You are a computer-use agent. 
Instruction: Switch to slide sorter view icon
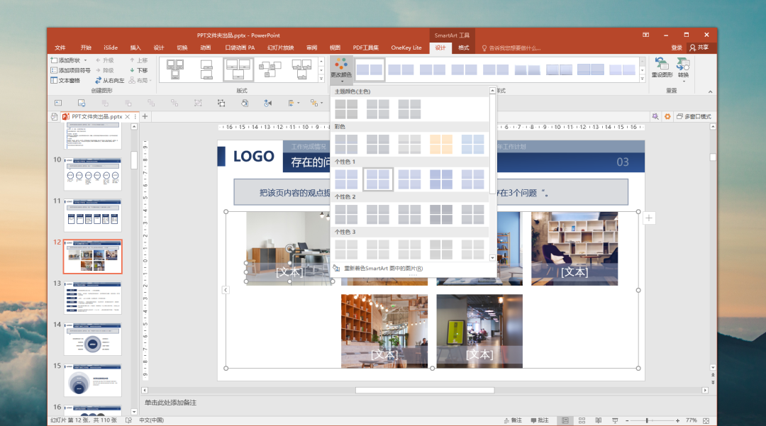click(x=582, y=420)
